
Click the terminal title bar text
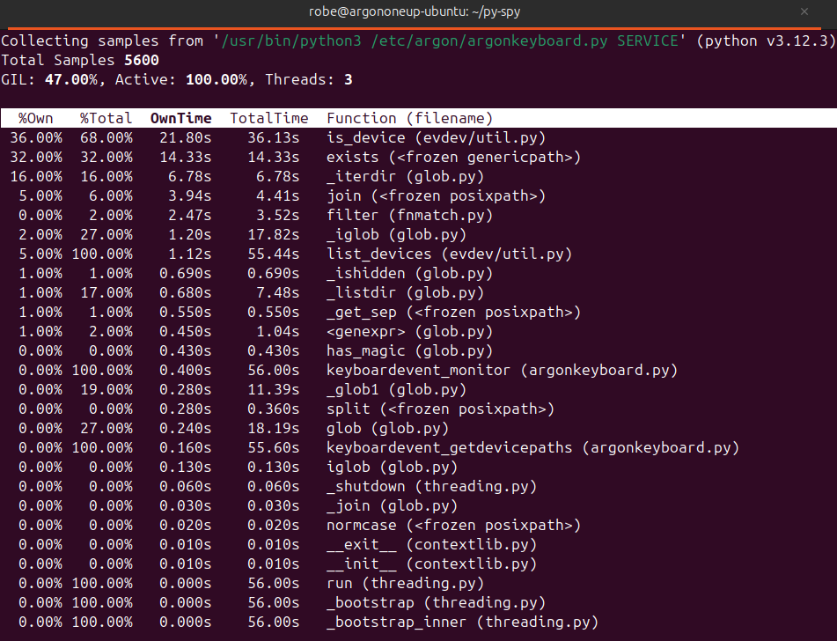pos(418,12)
